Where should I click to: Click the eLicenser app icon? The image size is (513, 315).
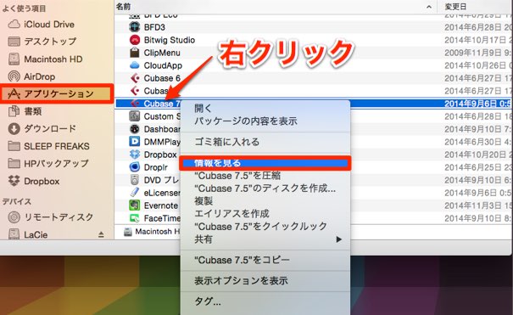135,193
